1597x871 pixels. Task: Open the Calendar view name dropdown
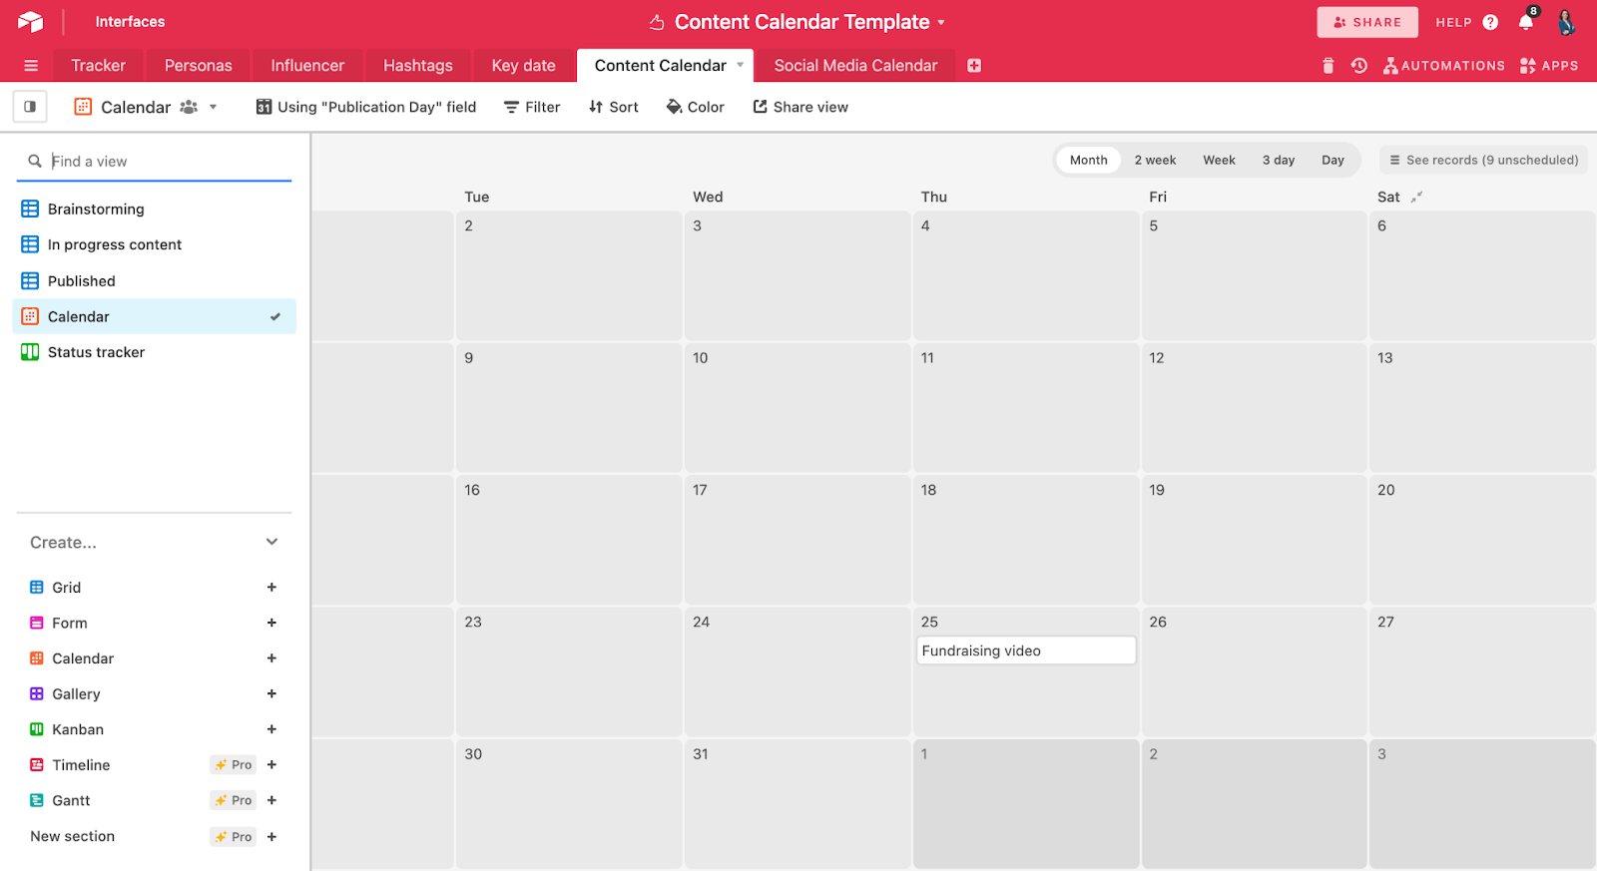pyautogui.click(x=213, y=107)
